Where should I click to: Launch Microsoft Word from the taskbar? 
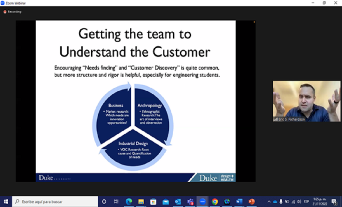point(239,201)
